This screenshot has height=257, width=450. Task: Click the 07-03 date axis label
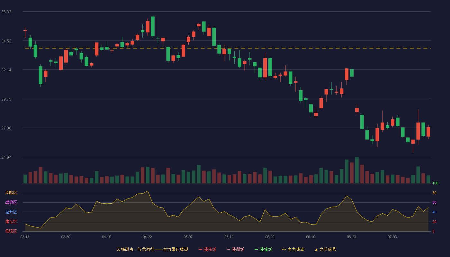(x=392, y=237)
